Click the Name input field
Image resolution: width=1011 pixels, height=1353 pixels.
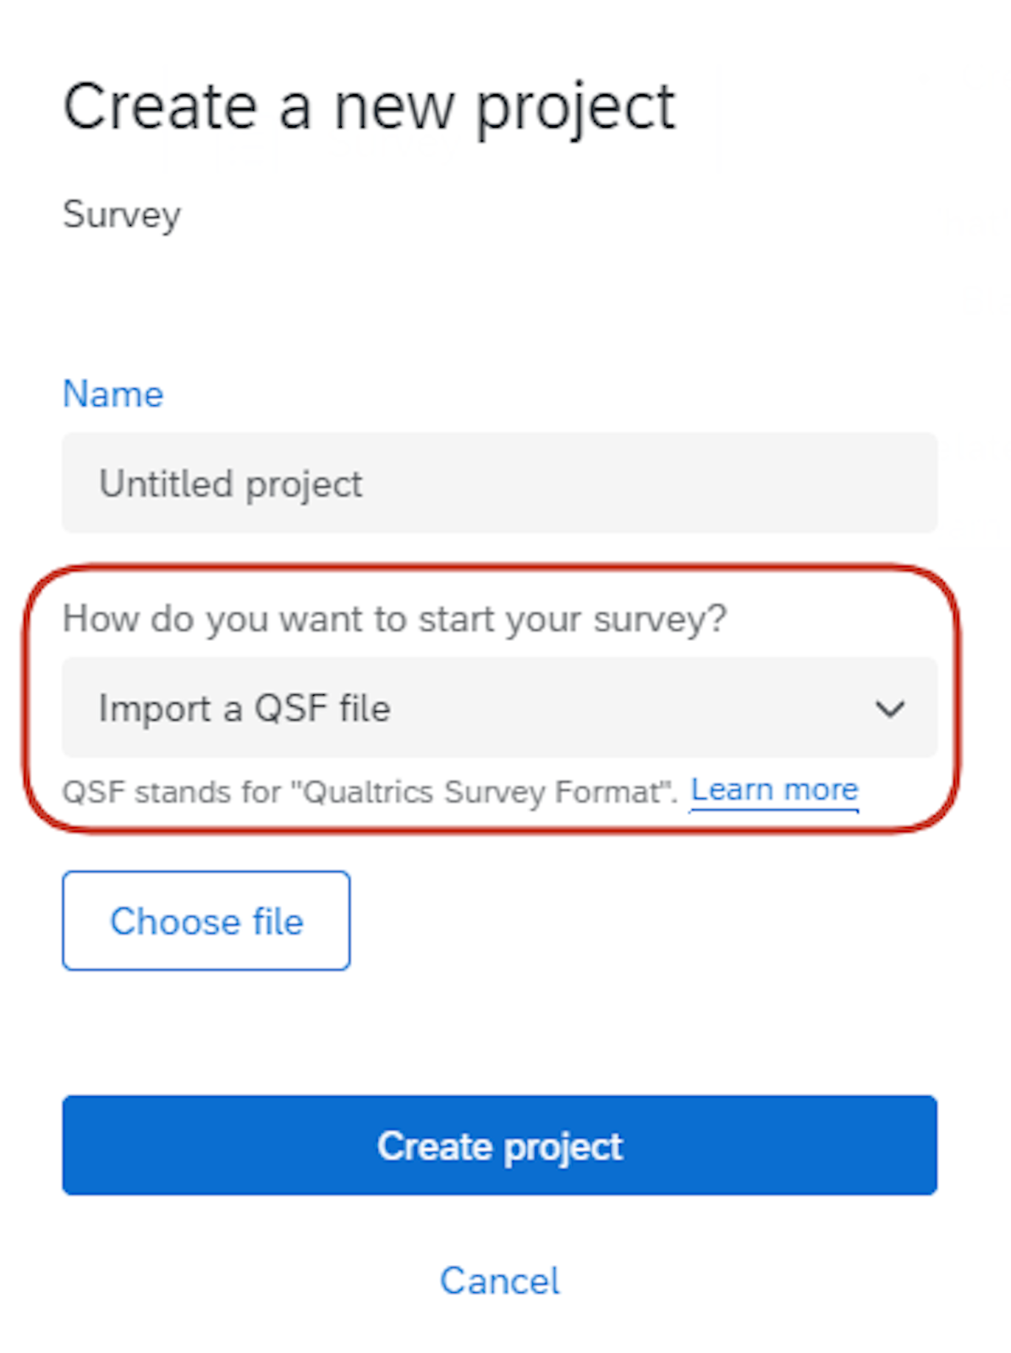click(499, 484)
